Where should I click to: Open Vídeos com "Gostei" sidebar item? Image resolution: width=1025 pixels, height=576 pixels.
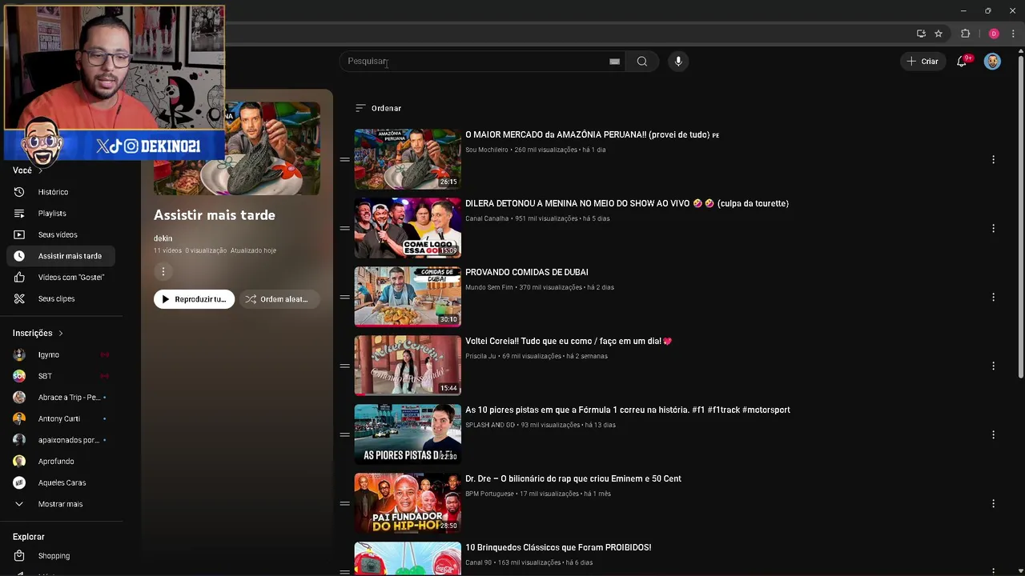(x=61, y=278)
